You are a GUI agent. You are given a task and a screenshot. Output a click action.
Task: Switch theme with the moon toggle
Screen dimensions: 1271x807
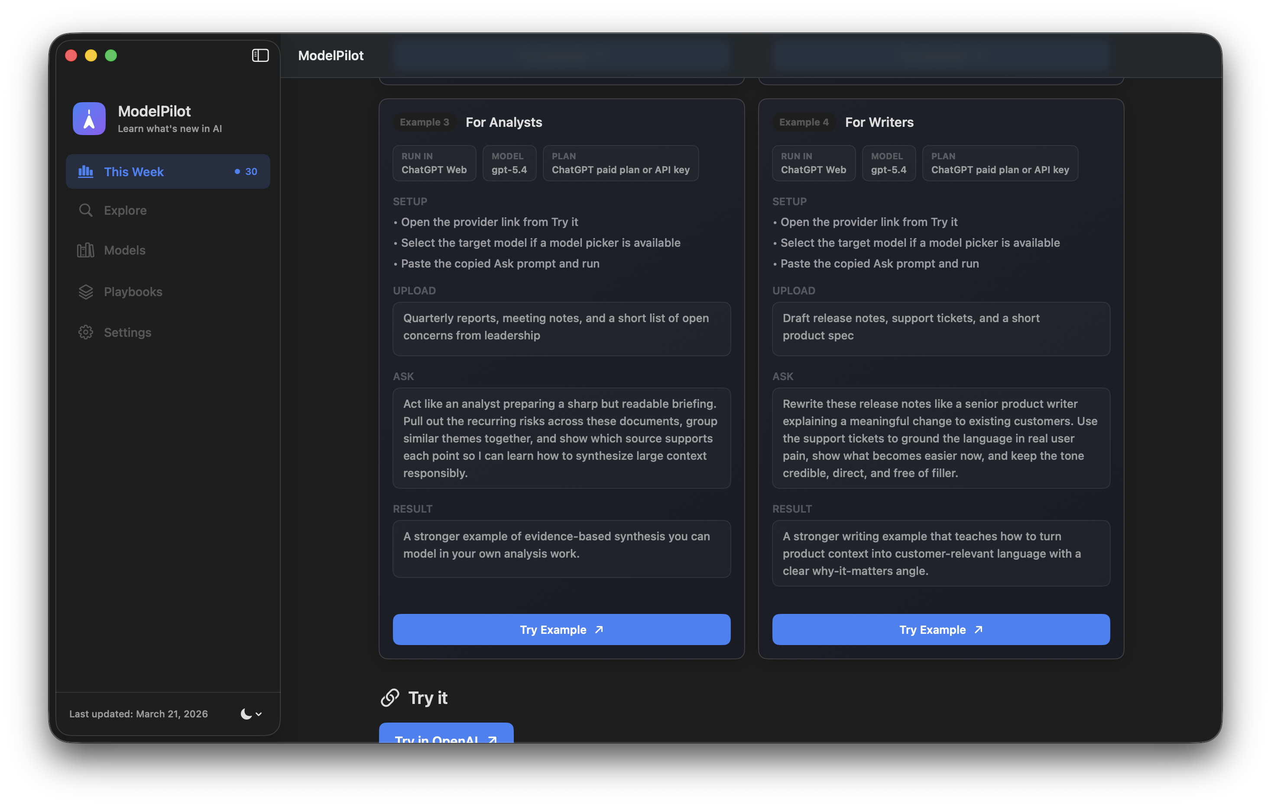point(246,714)
